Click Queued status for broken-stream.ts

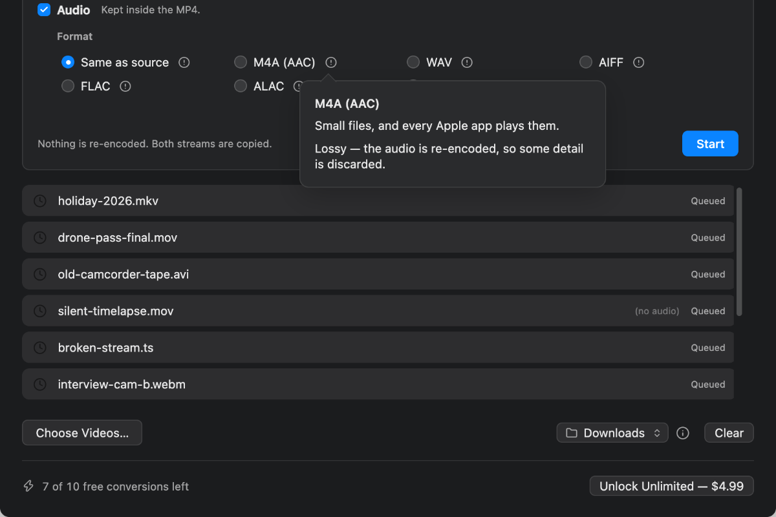click(708, 348)
